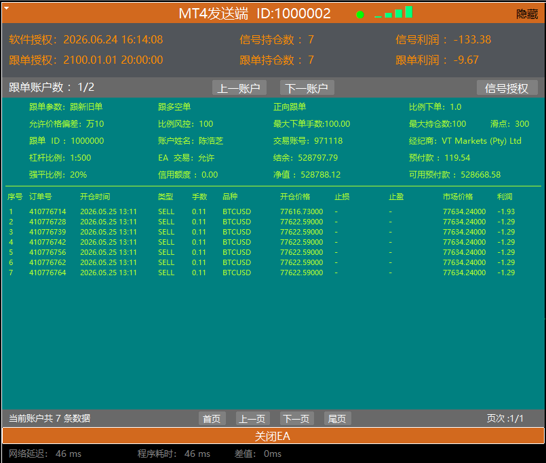Open the small triangle menu in title corner

tap(6, 7)
